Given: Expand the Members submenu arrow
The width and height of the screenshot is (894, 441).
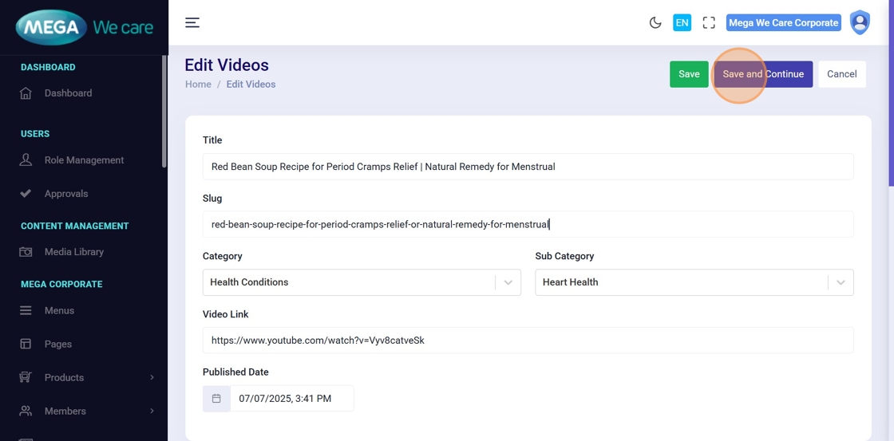Looking at the screenshot, I should pyautogui.click(x=152, y=411).
